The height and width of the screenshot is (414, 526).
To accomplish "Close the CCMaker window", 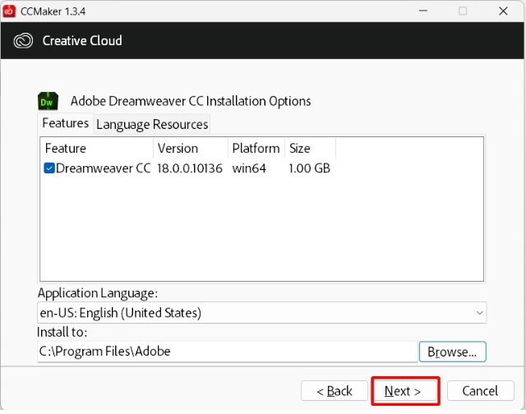I will point(503,11).
